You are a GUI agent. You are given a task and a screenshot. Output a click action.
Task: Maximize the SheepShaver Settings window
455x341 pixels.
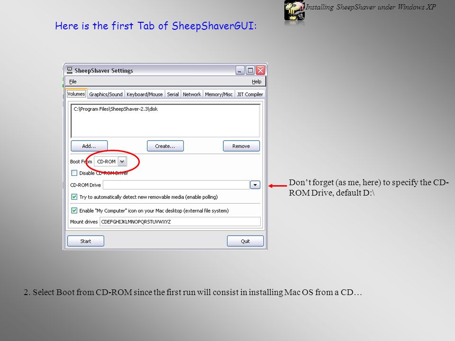click(250, 71)
